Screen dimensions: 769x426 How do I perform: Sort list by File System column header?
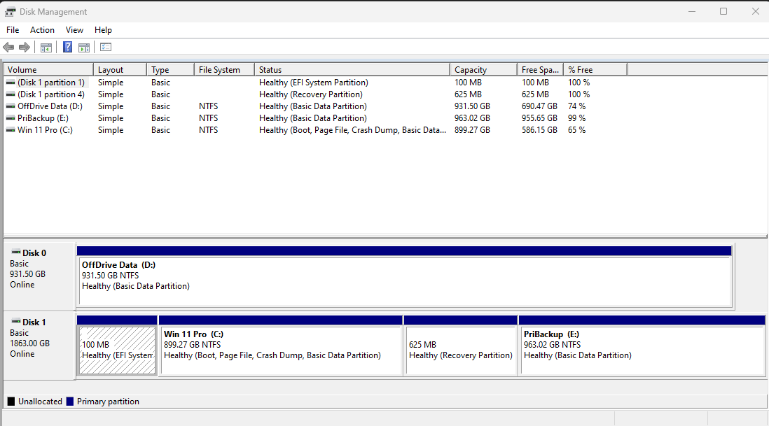click(224, 69)
